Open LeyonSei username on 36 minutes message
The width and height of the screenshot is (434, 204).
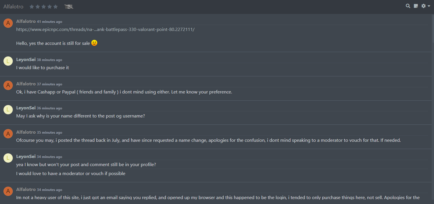pos(26,108)
